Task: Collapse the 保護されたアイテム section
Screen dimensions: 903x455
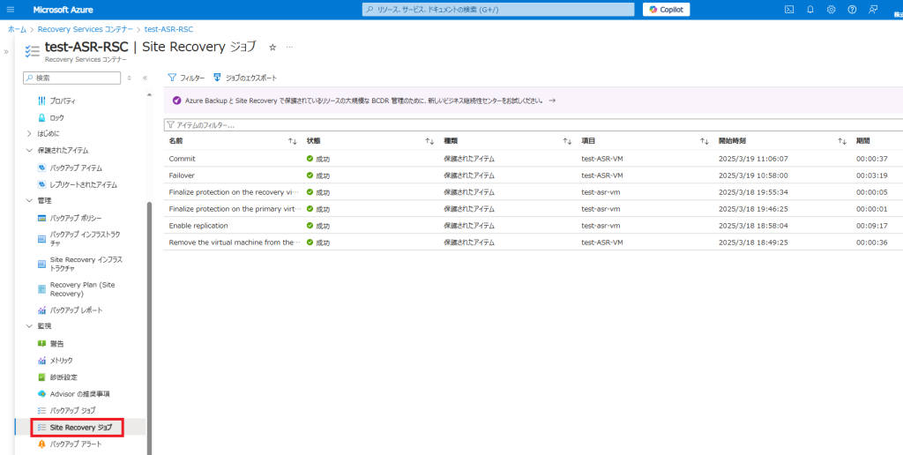Action: 29,151
